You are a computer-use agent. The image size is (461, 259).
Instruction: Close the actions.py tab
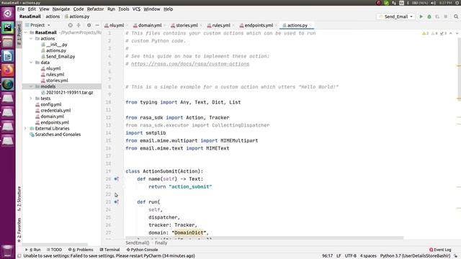pos(310,26)
